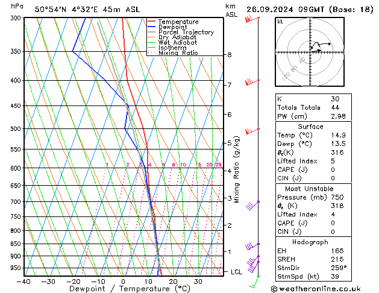
Task: Click the 850 hPa pressure axis label
Action: [x=17, y=244]
